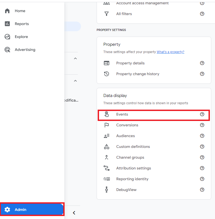Open the "What's a property?" link
Viewport: 215px width, 219px height.
coord(170,52)
